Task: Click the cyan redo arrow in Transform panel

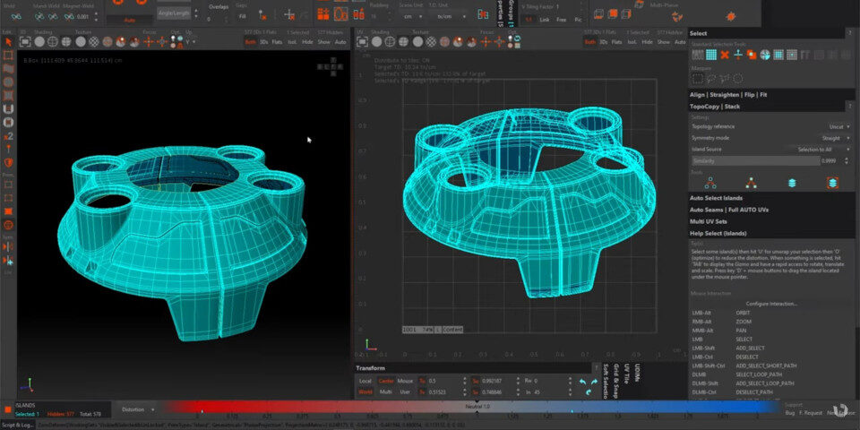Action: pyautogui.click(x=594, y=382)
